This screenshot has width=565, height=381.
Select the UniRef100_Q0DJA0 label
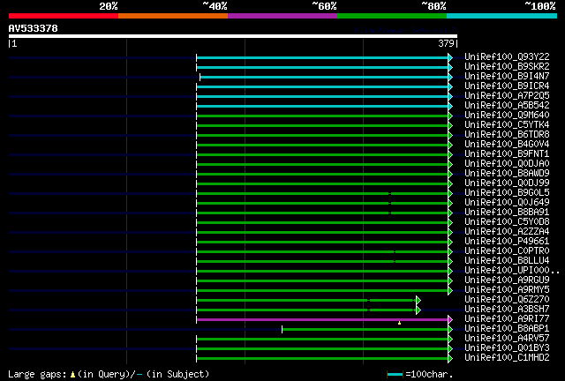pos(507,163)
